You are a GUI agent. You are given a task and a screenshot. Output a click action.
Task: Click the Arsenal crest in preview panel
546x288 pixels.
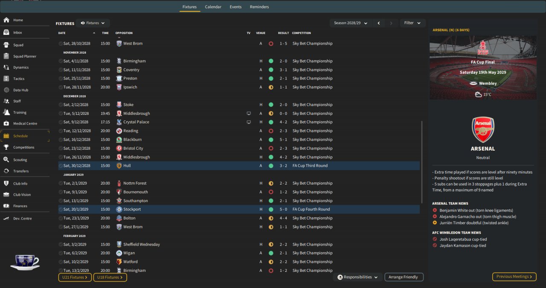click(483, 130)
